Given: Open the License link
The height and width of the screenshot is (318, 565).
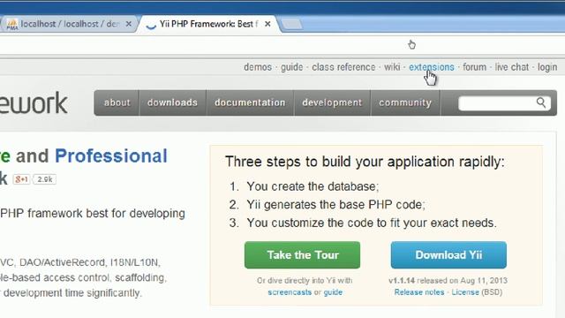Looking at the screenshot, I should click(465, 292).
